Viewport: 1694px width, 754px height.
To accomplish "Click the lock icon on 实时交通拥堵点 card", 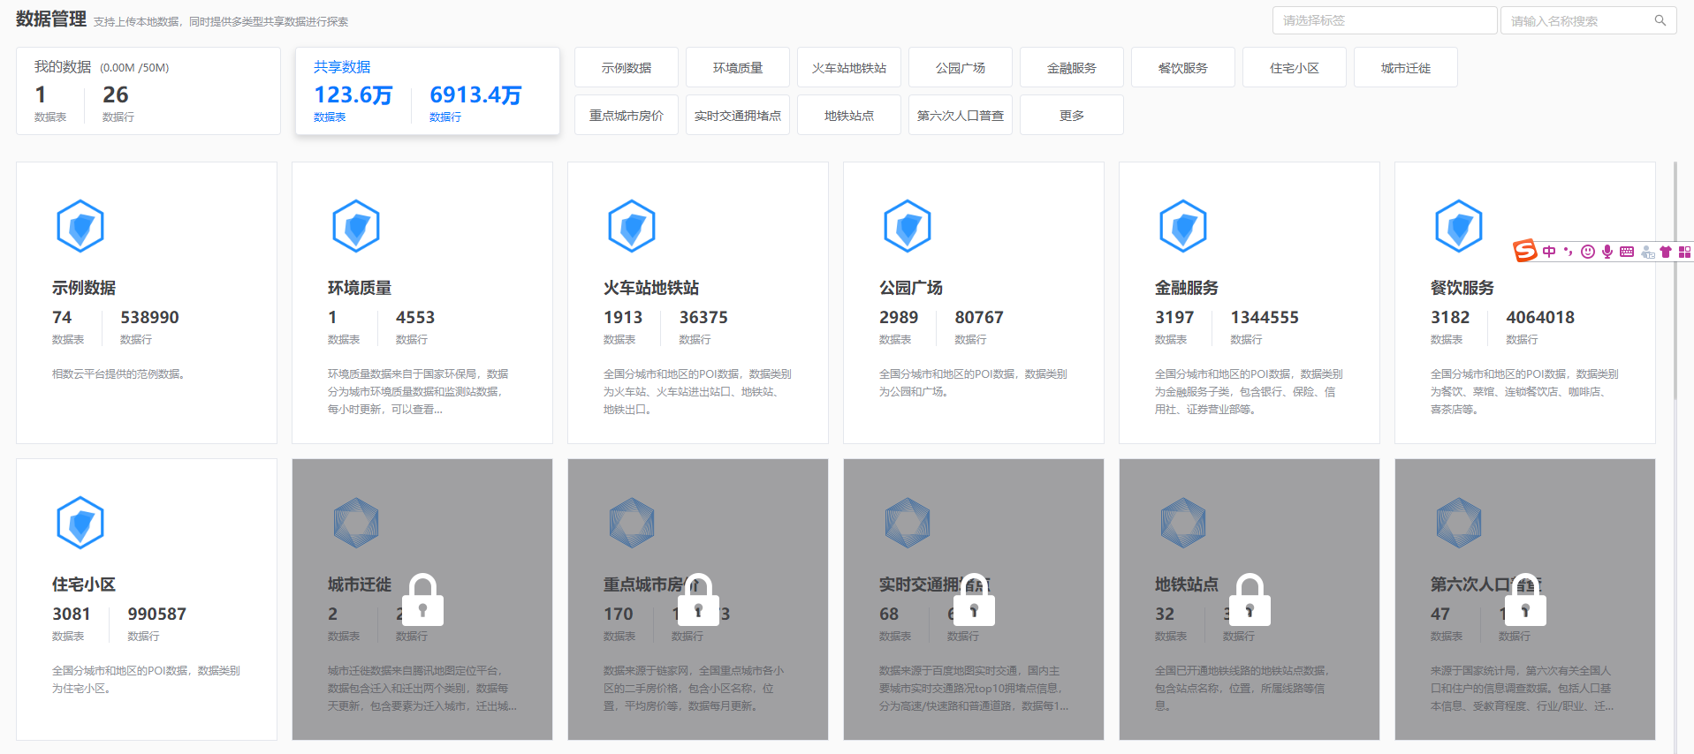I will tap(974, 599).
